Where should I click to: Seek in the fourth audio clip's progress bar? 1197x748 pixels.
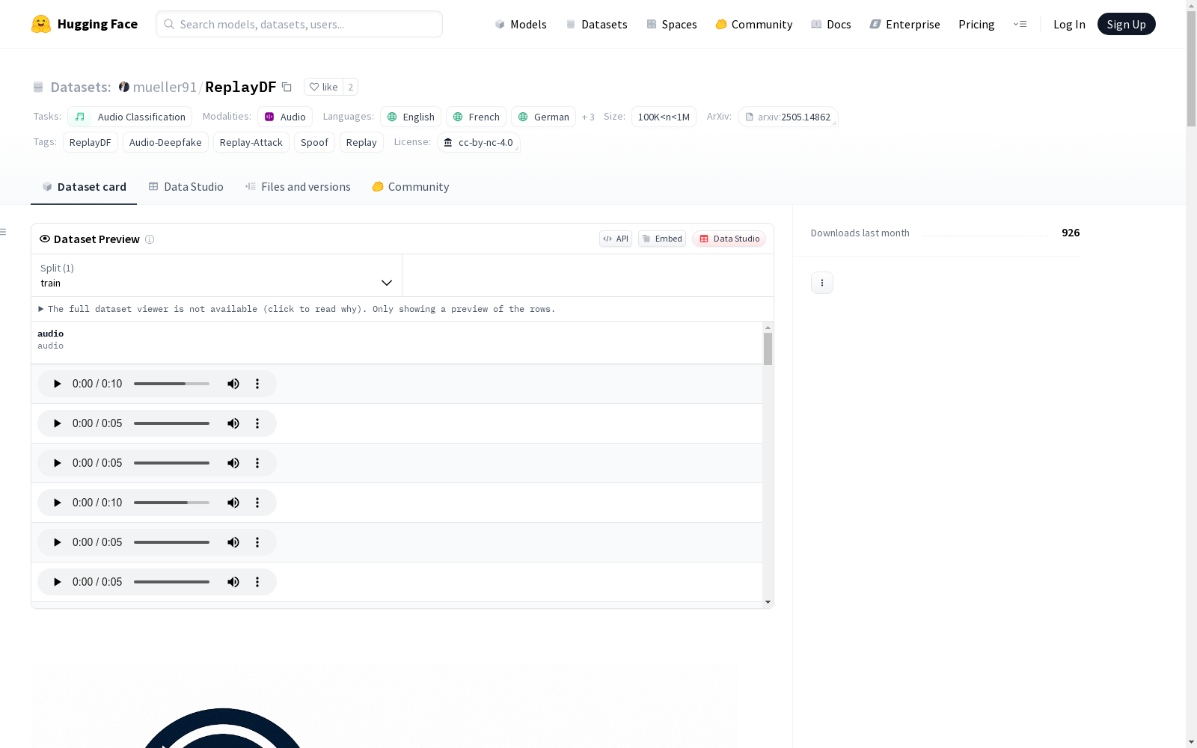point(171,503)
